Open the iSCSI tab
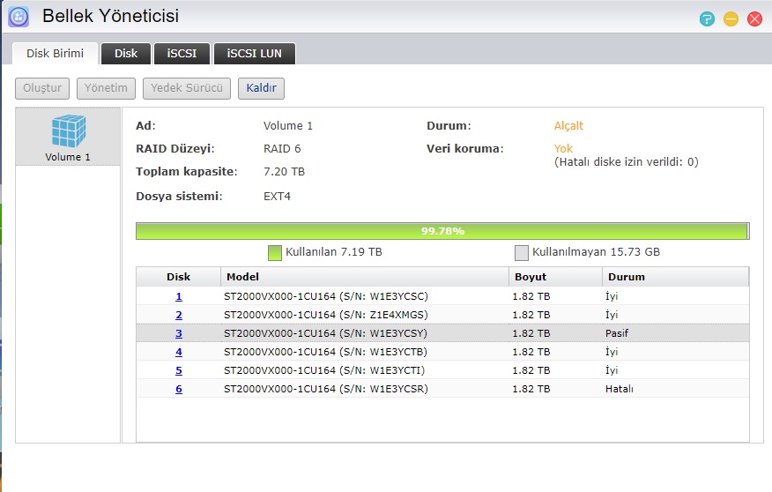772x492 pixels. 182,54
